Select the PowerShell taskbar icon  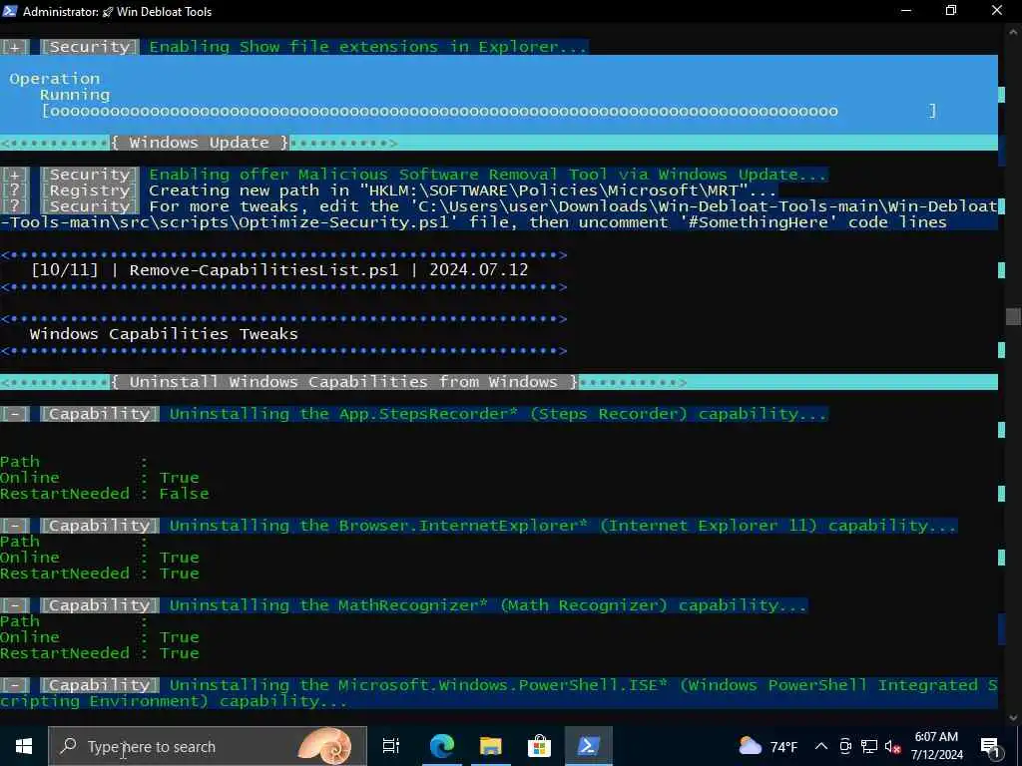(x=588, y=746)
